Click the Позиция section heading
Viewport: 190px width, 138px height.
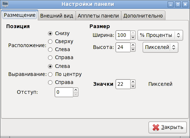point(18,26)
